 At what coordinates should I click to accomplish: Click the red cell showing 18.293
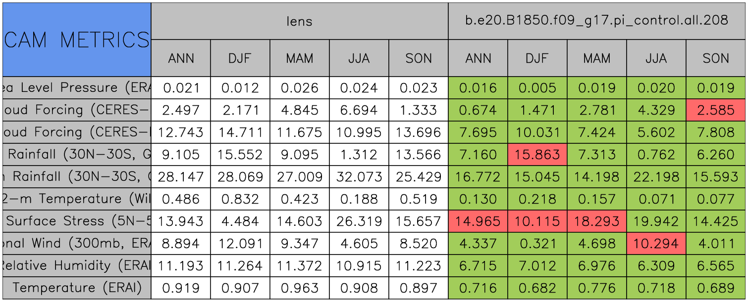[597, 221]
